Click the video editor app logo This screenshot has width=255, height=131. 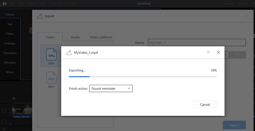5,4
